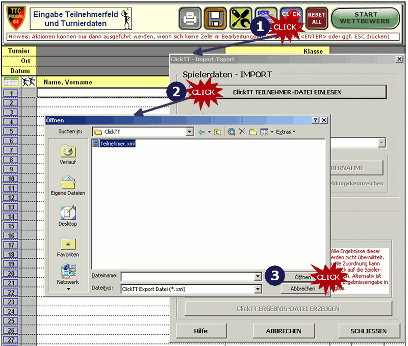Open the wrench and screwdriver settings tool
The width and height of the screenshot is (408, 346).
[x=240, y=18]
